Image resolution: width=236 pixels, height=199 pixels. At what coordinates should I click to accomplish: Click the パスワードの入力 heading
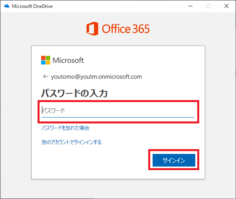click(x=74, y=93)
